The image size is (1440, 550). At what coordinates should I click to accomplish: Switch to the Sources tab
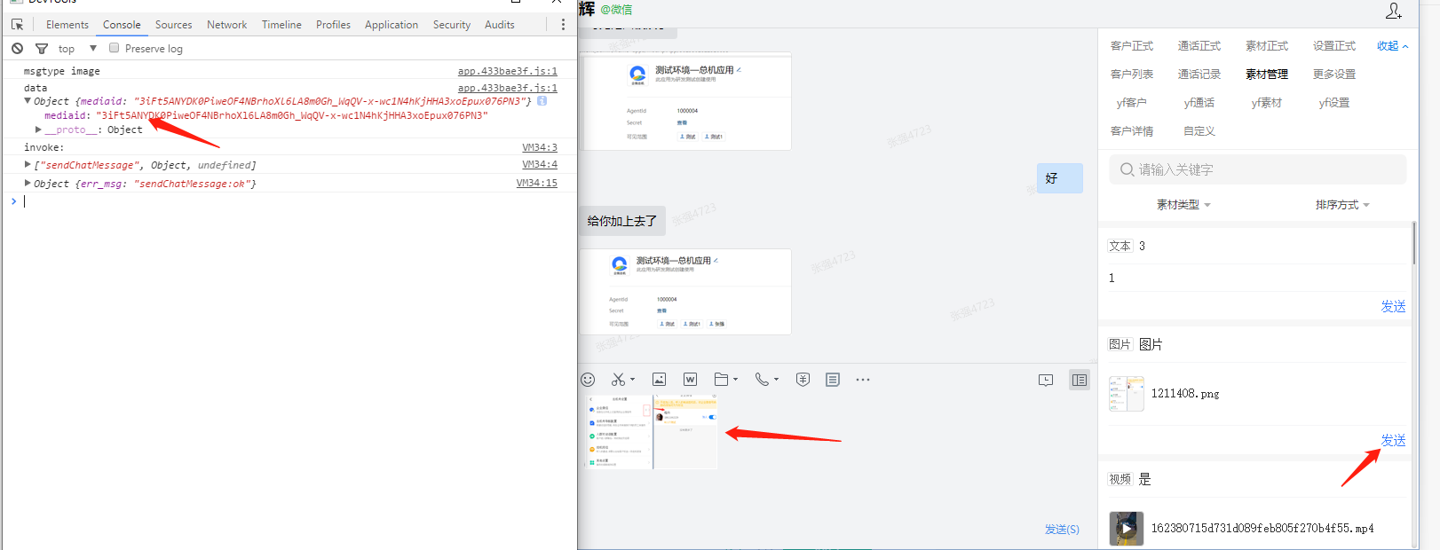pos(173,25)
